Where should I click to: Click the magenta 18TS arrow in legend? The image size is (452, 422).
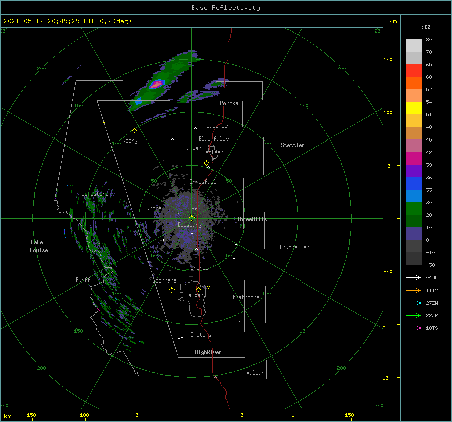point(414,328)
